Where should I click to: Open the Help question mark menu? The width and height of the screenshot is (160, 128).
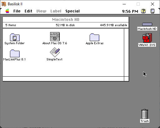tap(144, 11)
